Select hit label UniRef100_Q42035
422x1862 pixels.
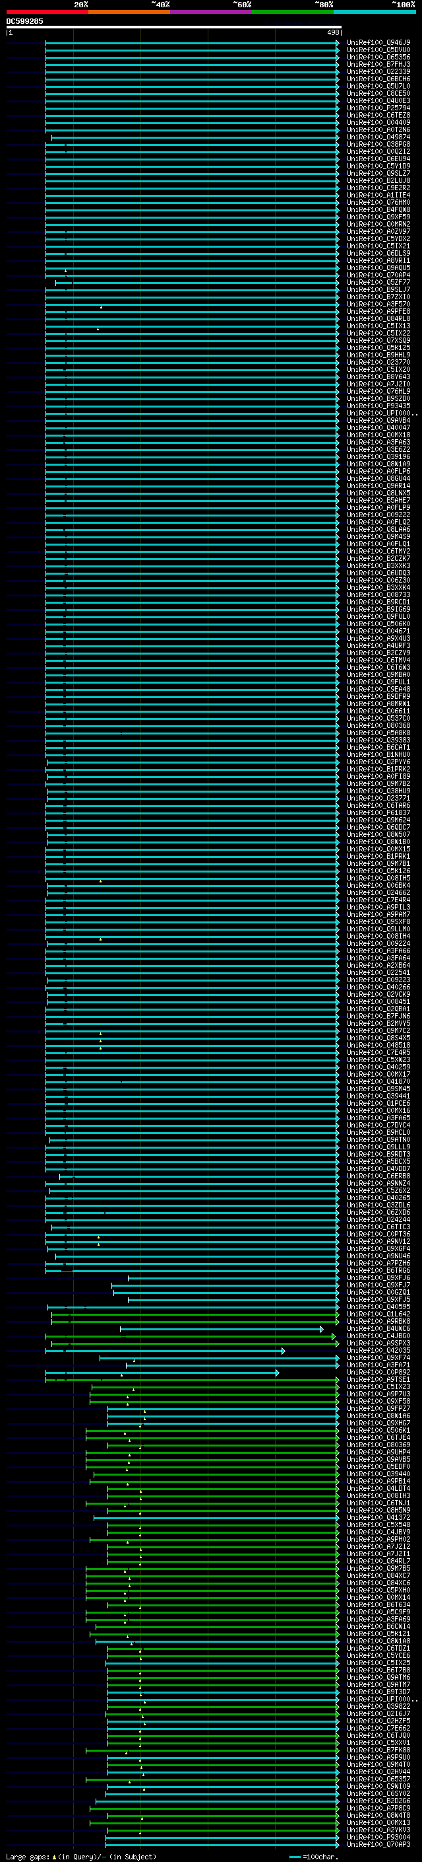378,1350
